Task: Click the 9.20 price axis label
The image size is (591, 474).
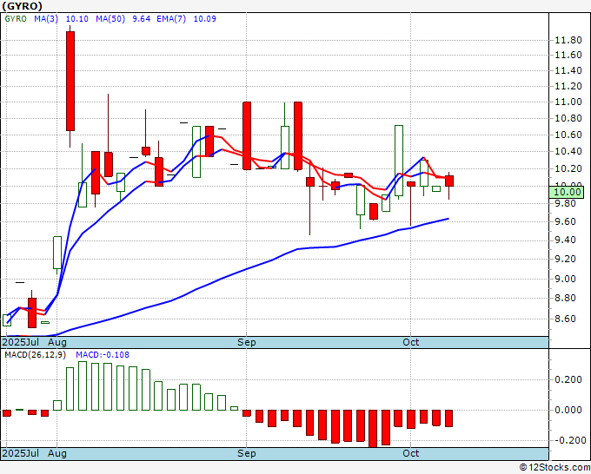Action: [565, 259]
